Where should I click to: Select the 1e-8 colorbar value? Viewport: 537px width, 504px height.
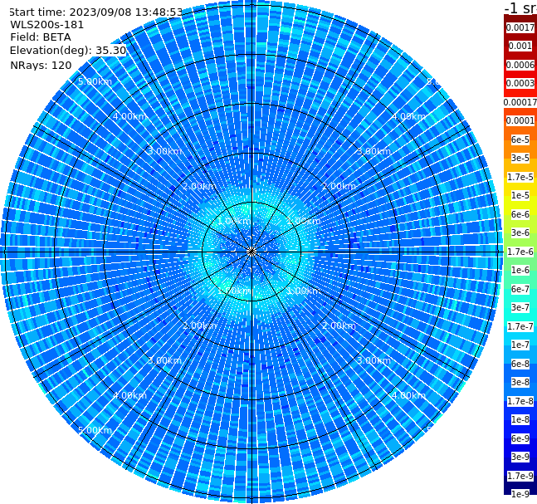pos(520,419)
